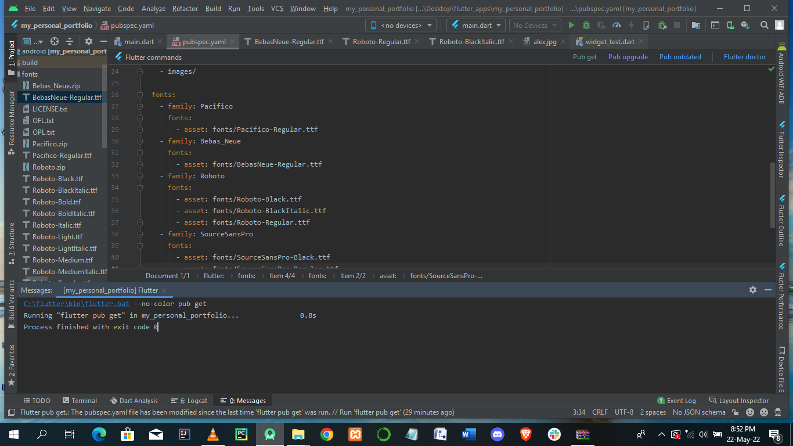The height and width of the screenshot is (446, 793).
Task: Open Messages panel settings gear
Action: click(753, 290)
